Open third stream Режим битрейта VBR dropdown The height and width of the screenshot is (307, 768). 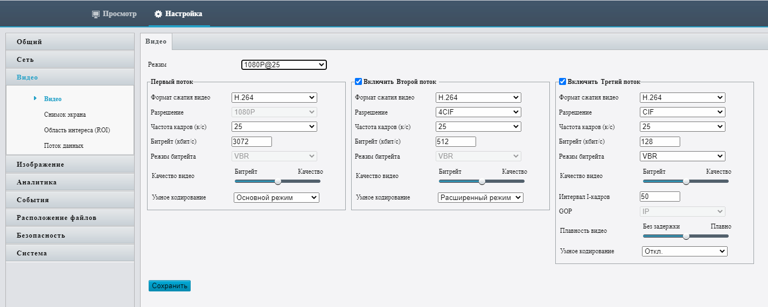click(682, 156)
